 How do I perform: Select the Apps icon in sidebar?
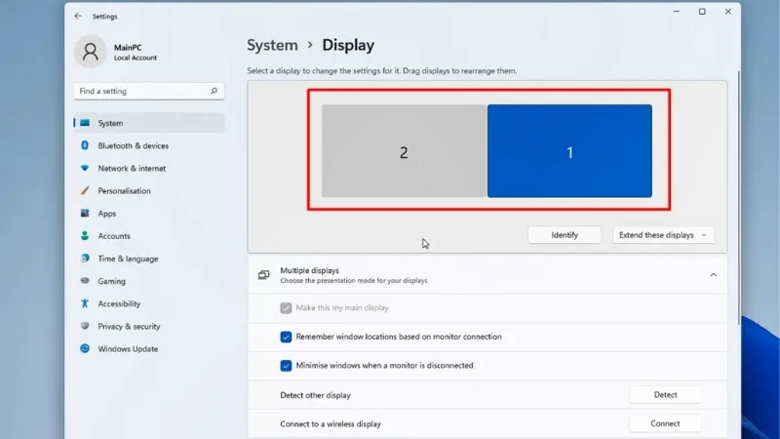pos(85,214)
